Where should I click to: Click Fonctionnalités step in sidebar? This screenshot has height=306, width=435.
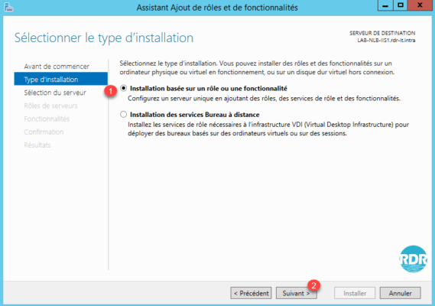[x=47, y=119]
